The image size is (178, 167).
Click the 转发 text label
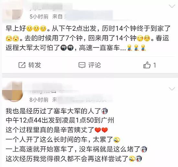point(35,65)
